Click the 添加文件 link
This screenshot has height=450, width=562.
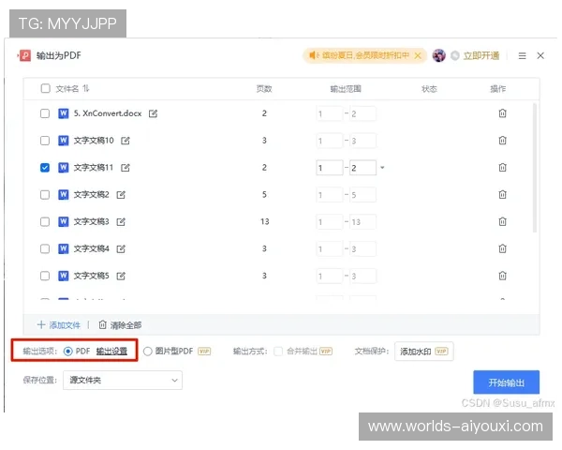[58, 324]
